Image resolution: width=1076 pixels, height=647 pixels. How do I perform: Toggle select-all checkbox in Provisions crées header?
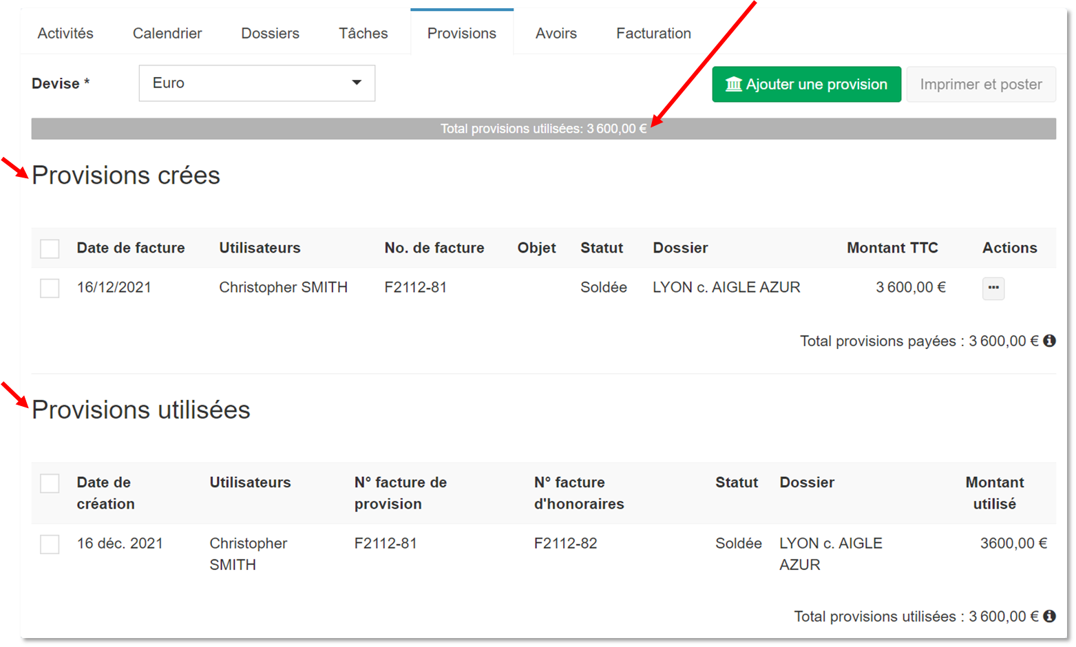[x=50, y=248]
